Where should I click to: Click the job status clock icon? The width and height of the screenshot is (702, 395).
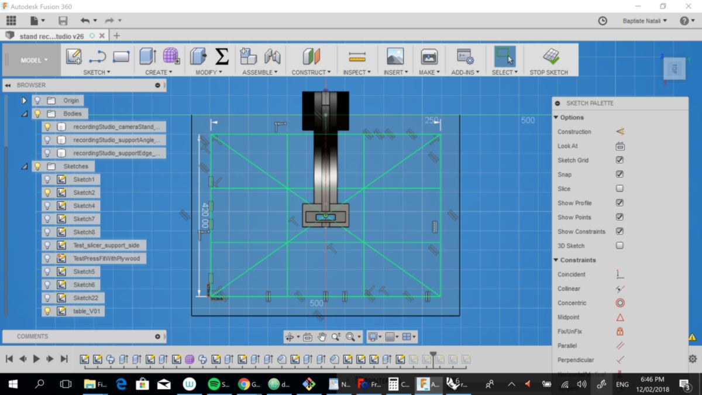tap(603, 20)
